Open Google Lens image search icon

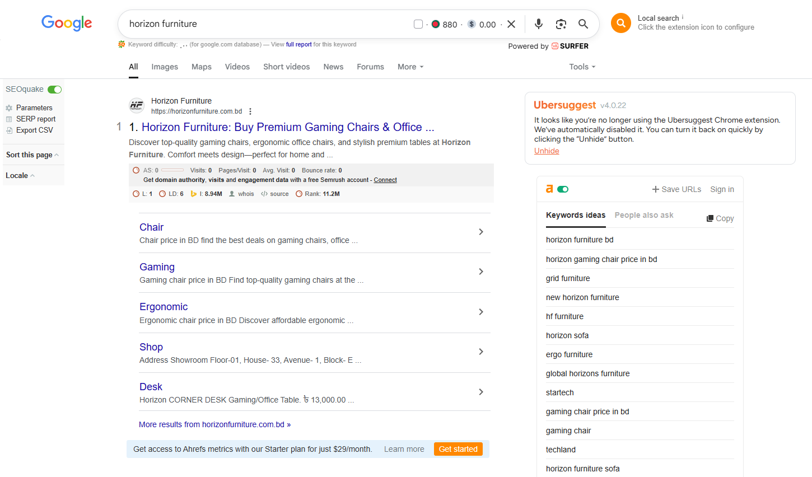[561, 24]
